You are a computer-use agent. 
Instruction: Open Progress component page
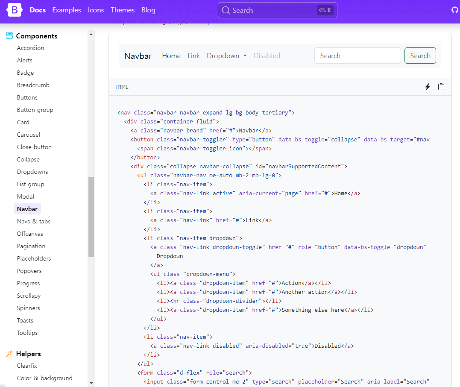pyautogui.click(x=29, y=284)
